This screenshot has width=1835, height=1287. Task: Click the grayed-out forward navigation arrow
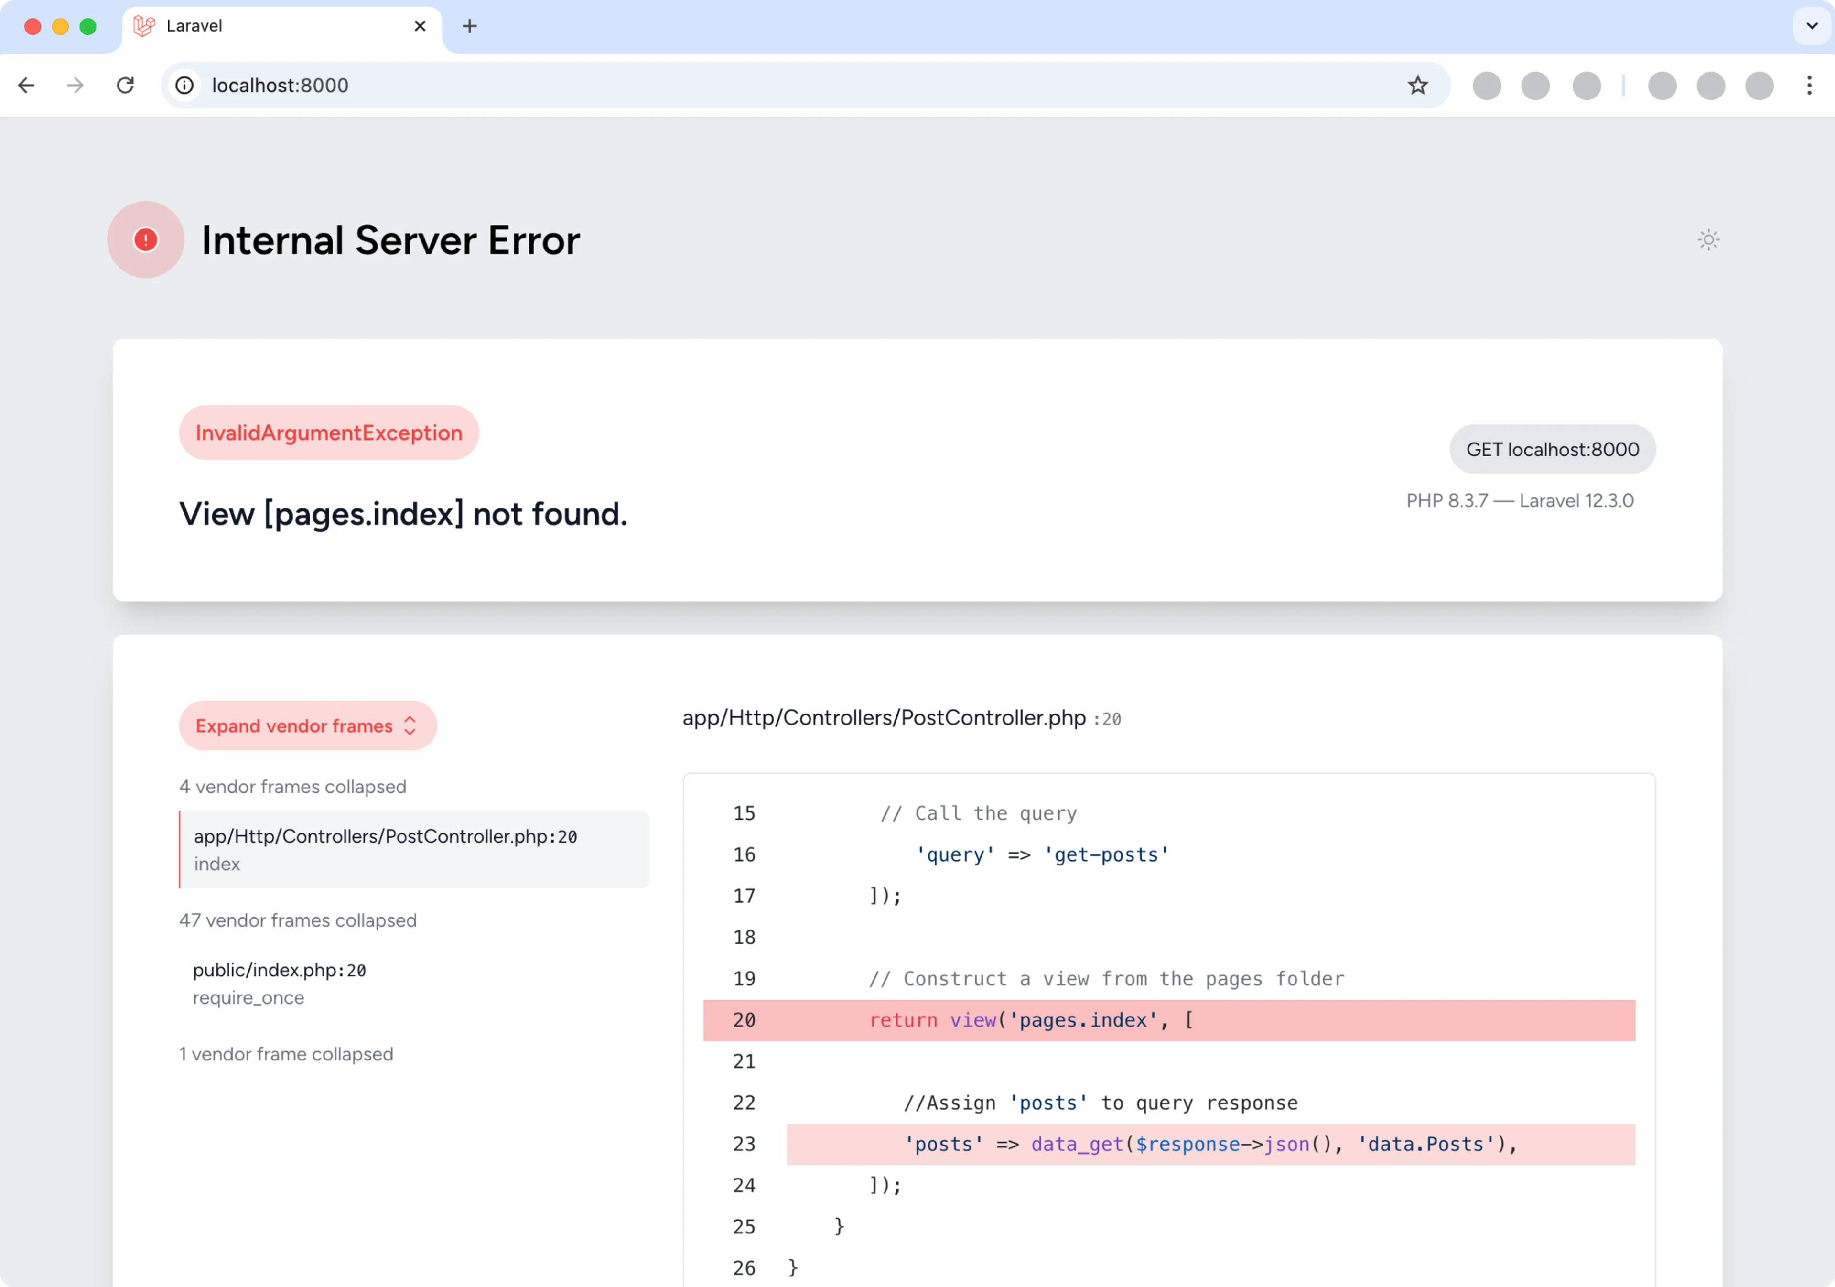click(x=75, y=85)
